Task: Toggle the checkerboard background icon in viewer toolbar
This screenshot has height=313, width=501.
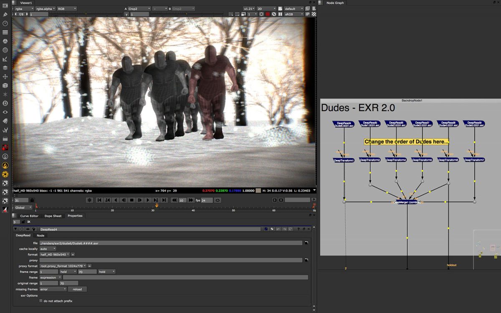Action: (x=314, y=14)
